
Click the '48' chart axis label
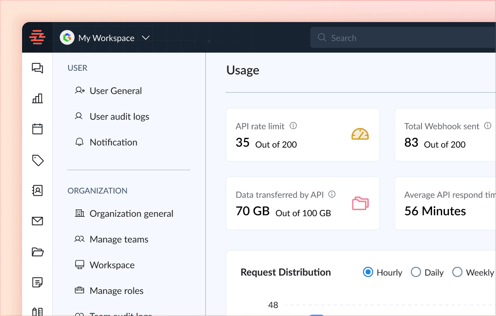tap(273, 305)
